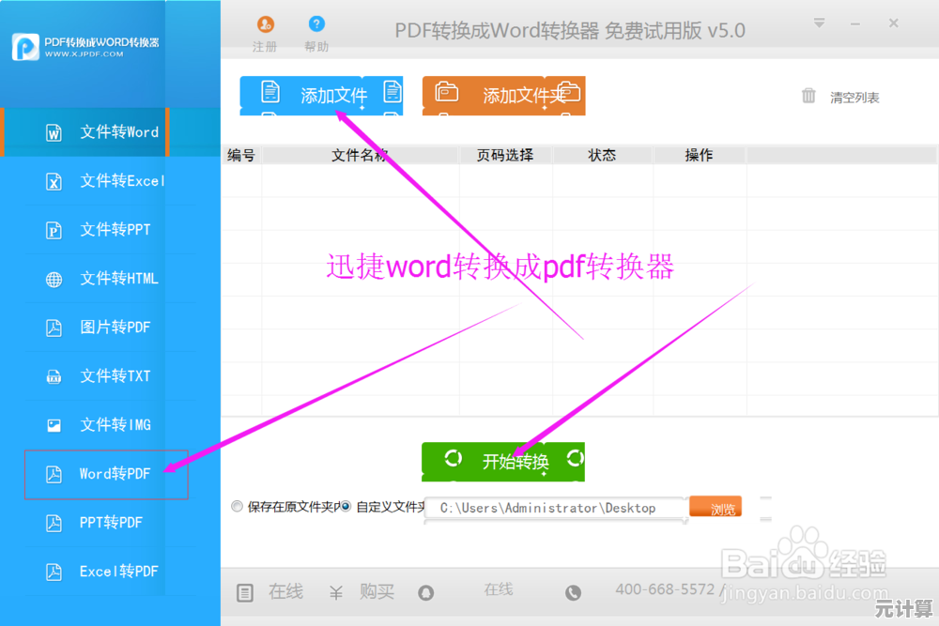Select the 文件转TXT tool in sidebar

[106, 376]
